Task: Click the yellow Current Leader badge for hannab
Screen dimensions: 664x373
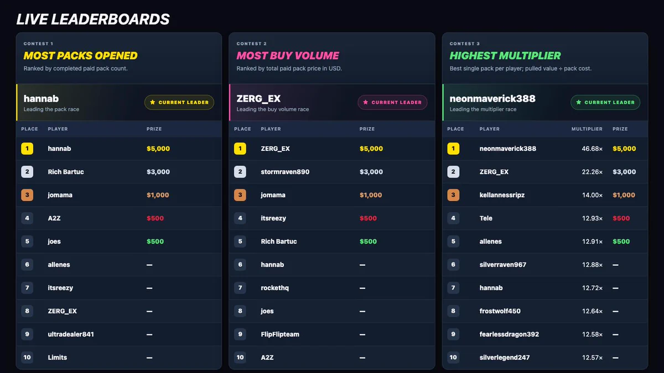Action: click(179, 102)
